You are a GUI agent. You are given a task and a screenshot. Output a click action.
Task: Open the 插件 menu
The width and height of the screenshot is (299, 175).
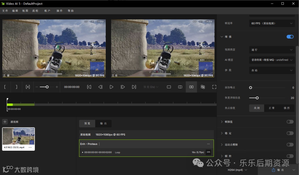pos(60,11)
